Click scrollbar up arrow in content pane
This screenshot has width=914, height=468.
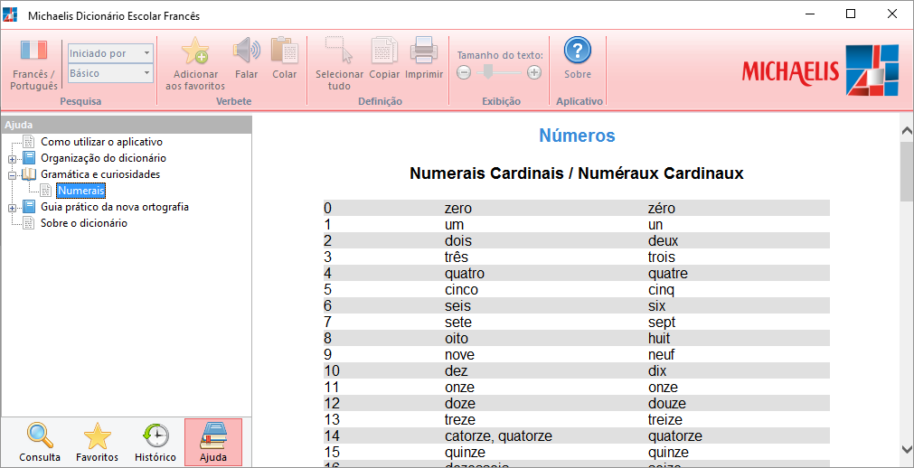(907, 131)
